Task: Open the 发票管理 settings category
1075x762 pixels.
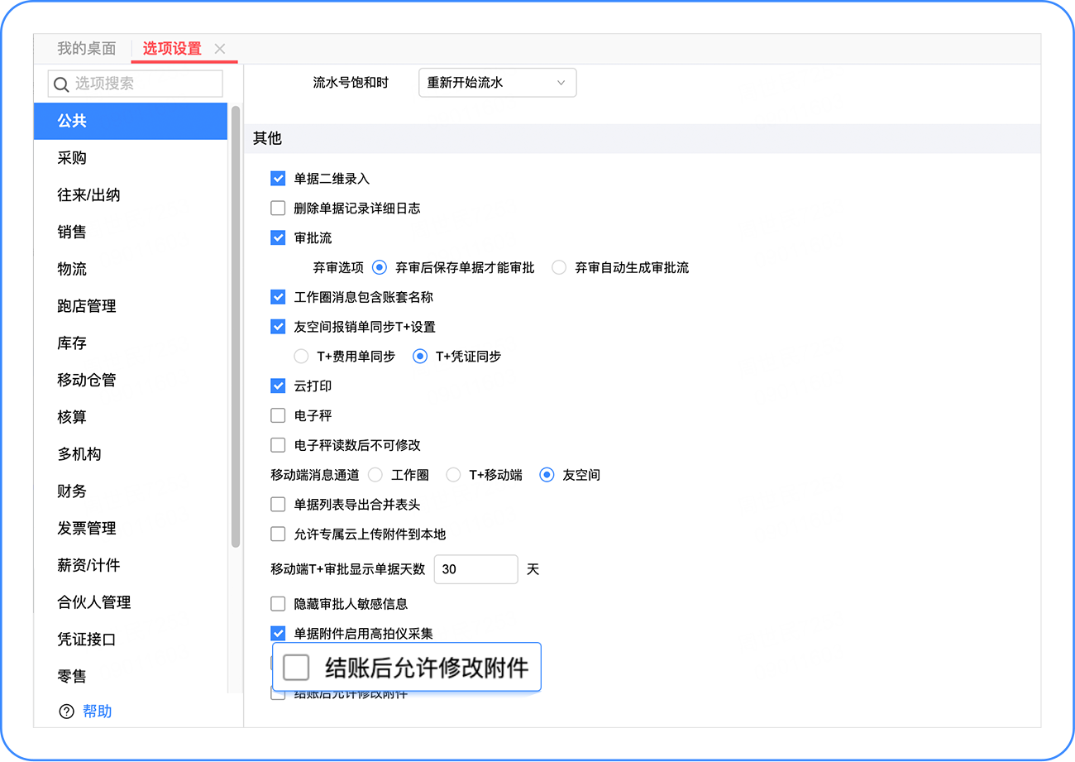Action: click(x=86, y=528)
